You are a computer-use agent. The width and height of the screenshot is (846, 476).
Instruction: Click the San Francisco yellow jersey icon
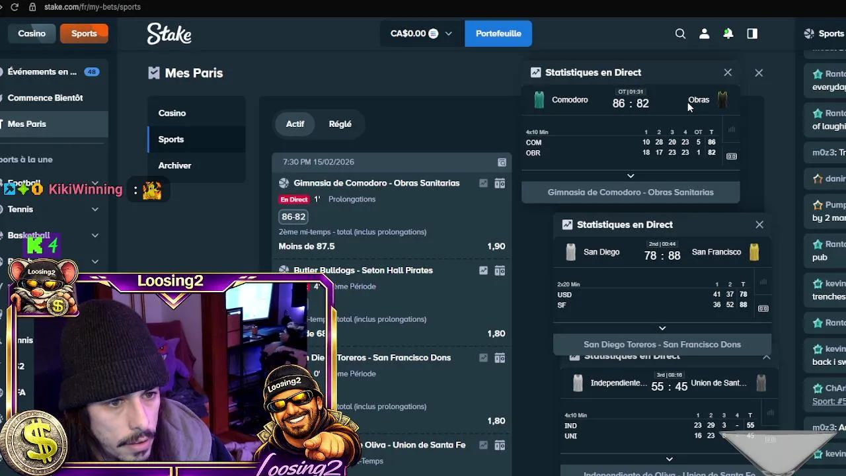click(x=754, y=252)
